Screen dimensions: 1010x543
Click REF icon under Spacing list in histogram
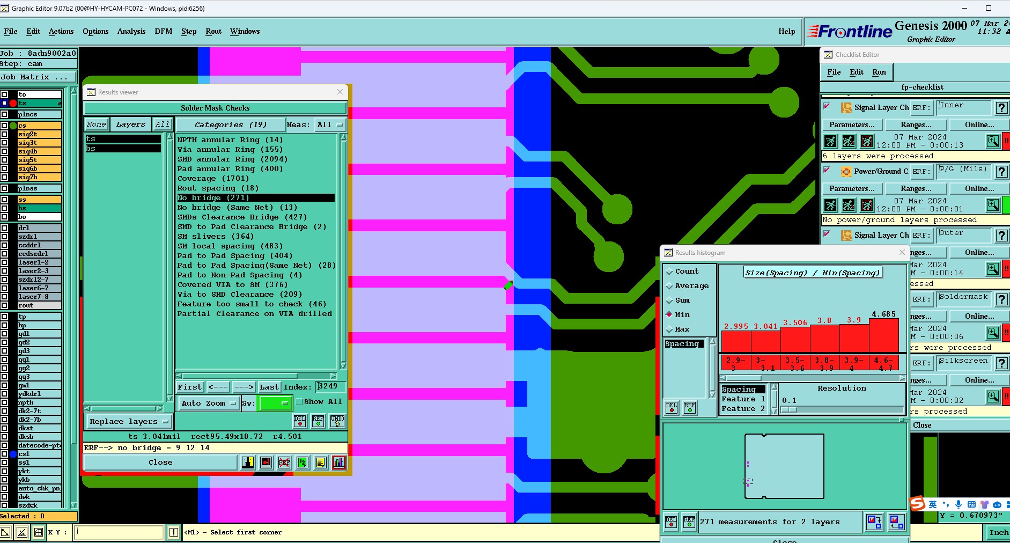[690, 408]
